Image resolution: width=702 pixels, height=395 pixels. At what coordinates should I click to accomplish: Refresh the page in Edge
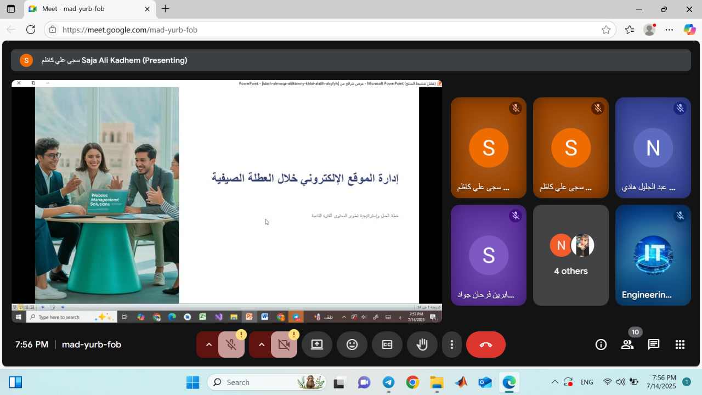(x=31, y=30)
